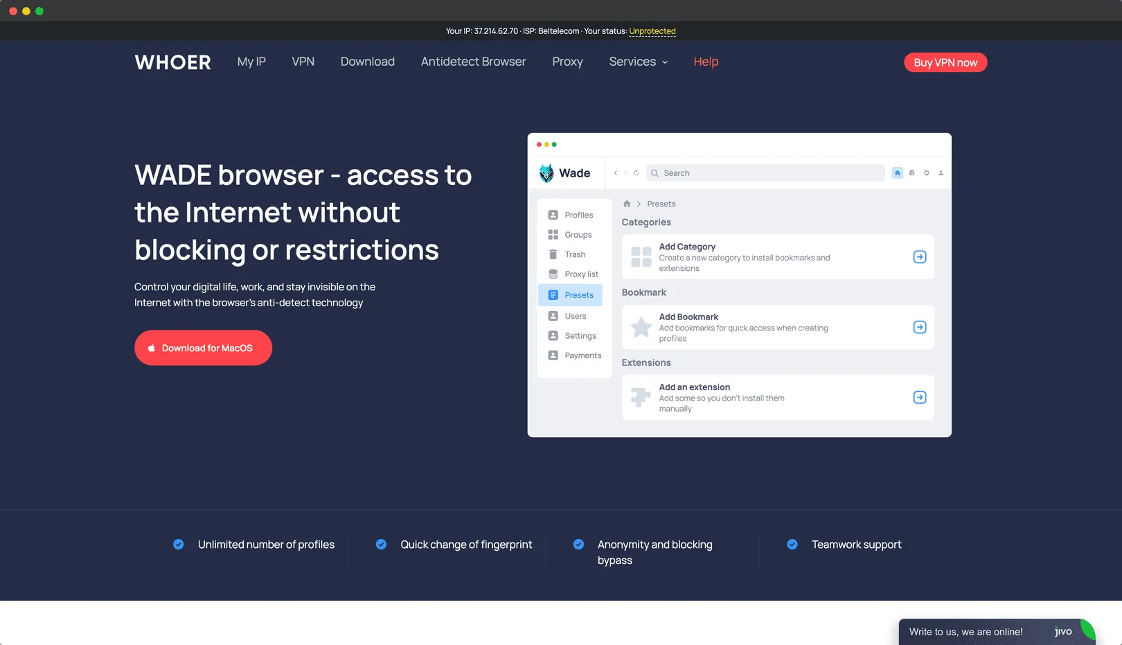Click the Add Category title
This screenshot has width=1122, height=645.
687,247
